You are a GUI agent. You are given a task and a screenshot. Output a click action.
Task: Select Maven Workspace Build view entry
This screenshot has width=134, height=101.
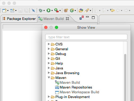(x=77, y=92)
